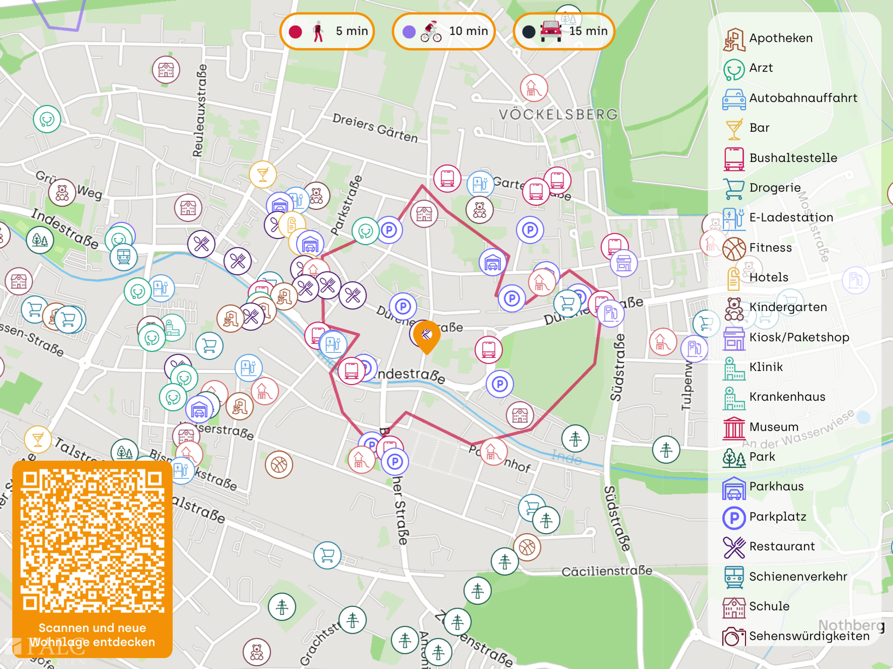Screen dimensions: 893x669
Task: Toggle Kiosk/Paketshop in the legend
Action: pyautogui.click(x=786, y=338)
